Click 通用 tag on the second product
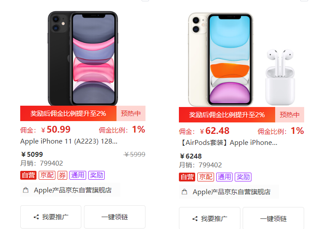Screen dimensions: 320x229 click(225, 177)
